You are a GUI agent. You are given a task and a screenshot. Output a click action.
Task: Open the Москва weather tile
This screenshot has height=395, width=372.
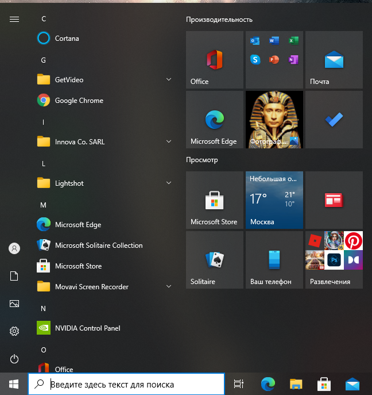(x=274, y=200)
